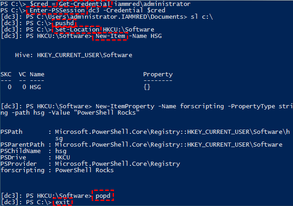This screenshot has width=293, height=206.
Task: Click the SKC column header
Action: (6, 74)
